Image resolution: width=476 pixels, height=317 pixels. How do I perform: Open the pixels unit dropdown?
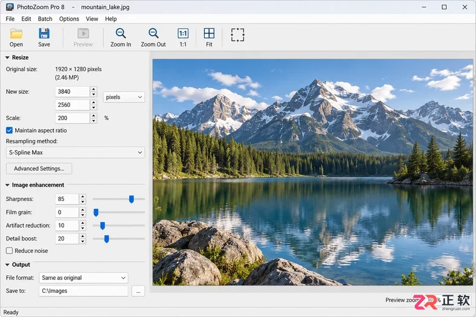point(124,97)
